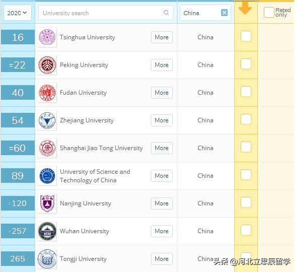Open University of Science and Technology of China
Viewport: 297px width, 272px height.
(95, 176)
